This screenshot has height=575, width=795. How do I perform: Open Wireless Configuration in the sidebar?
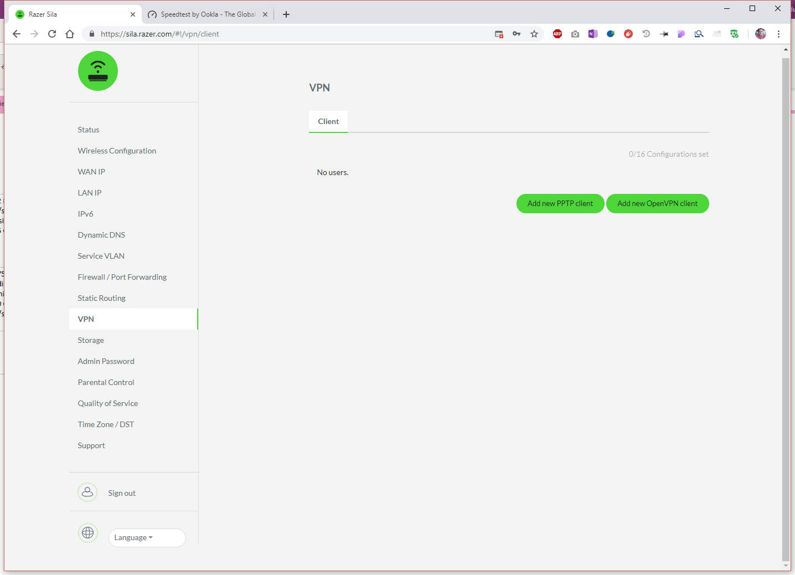tap(117, 151)
